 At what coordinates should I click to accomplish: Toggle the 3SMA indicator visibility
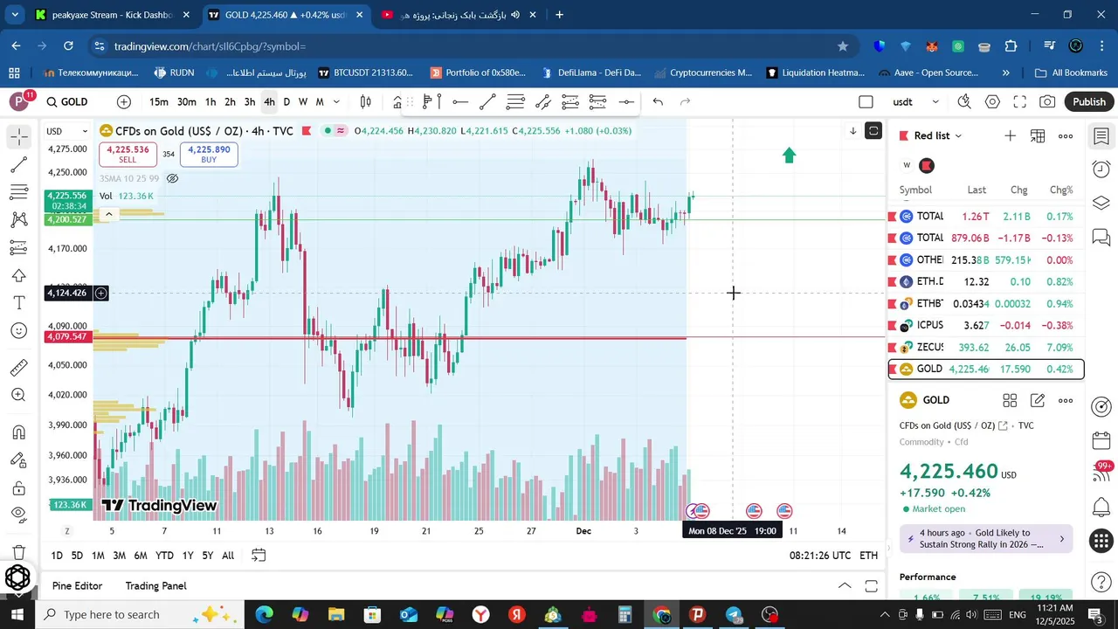pyautogui.click(x=173, y=178)
